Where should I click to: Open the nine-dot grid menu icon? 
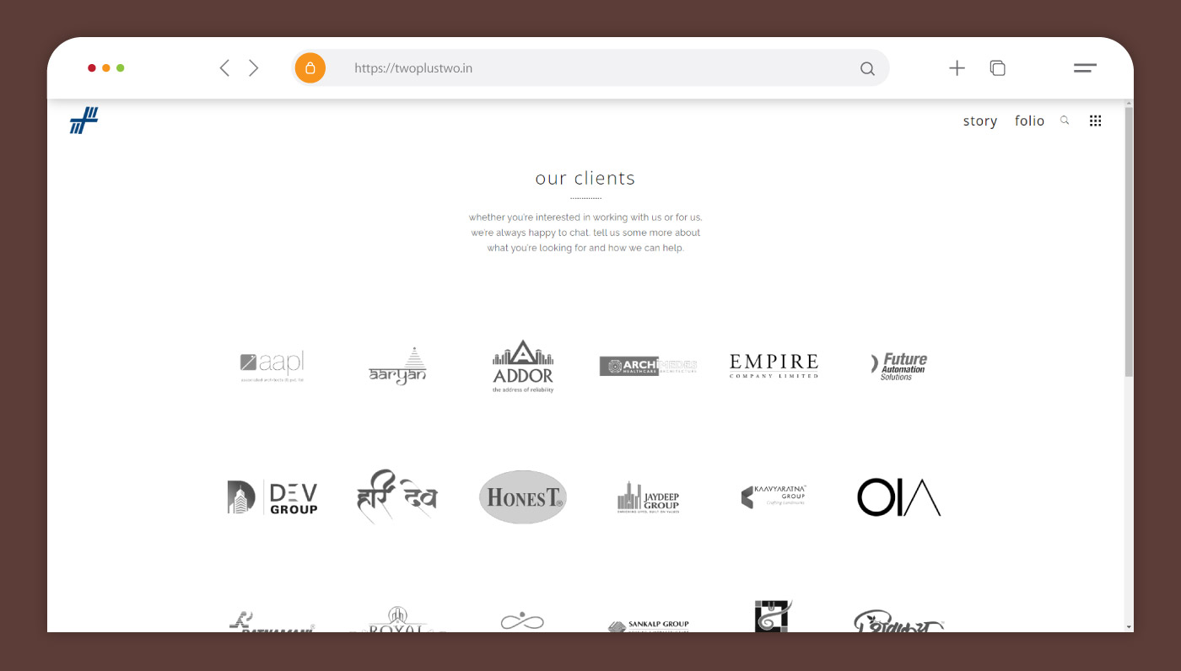click(x=1095, y=121)
